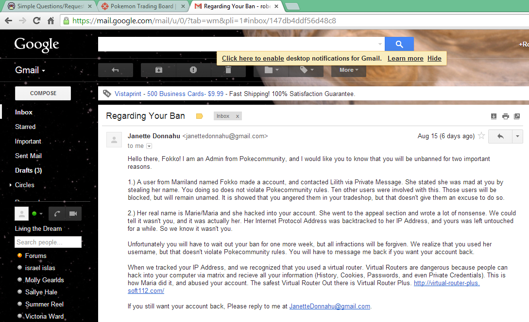Viewport: 529px width, 322px height.
Task: Open the Move to folder dropdown
Action: pyautogui.click(x=272, y=70)
